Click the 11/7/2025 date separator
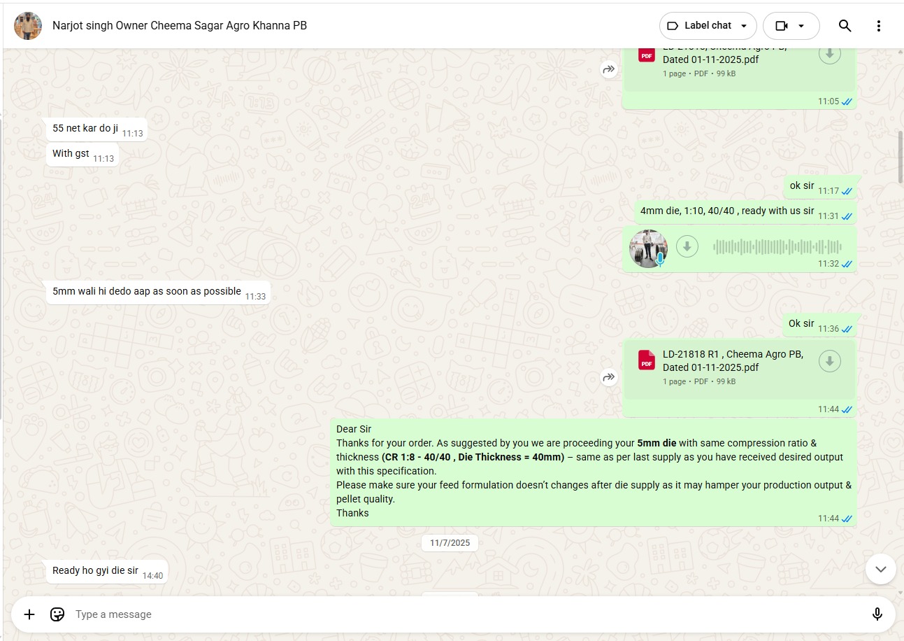Screen dimensions: 904x641 coord(450,542)
